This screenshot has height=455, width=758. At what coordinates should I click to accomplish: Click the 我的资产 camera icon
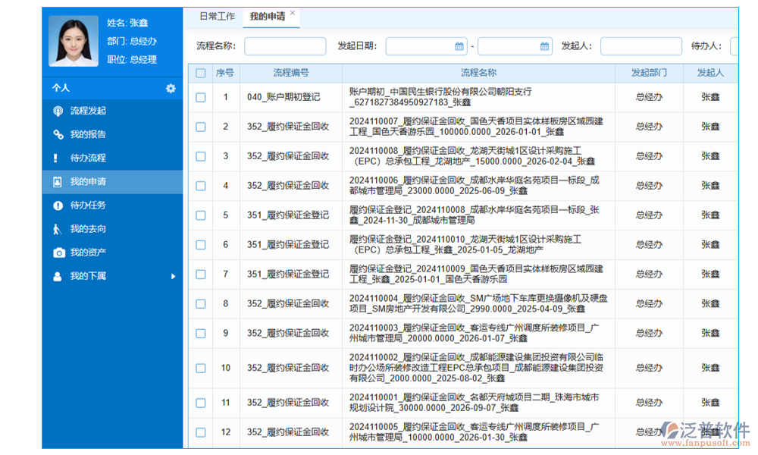[58, 253]
